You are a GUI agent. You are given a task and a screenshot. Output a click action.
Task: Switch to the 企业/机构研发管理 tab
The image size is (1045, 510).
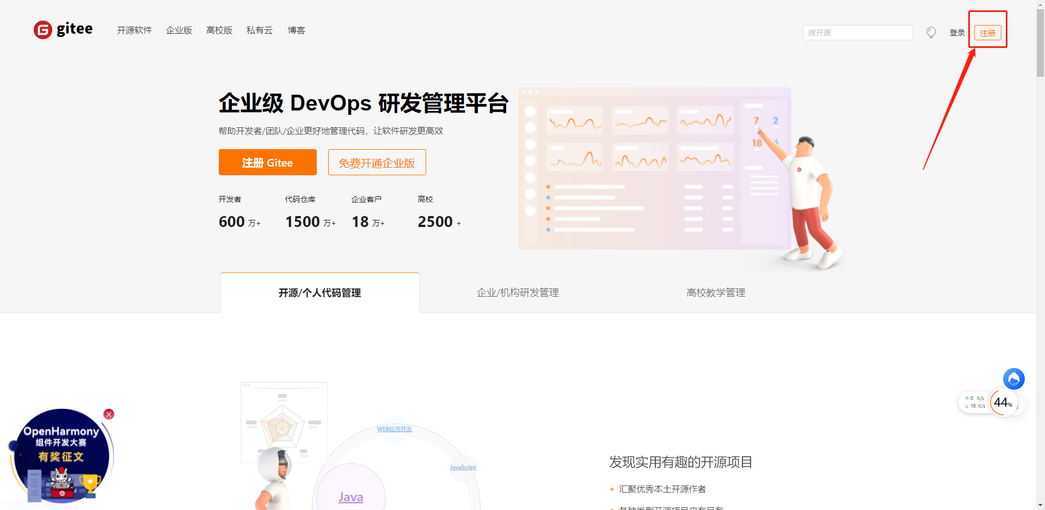pos(518,293)
